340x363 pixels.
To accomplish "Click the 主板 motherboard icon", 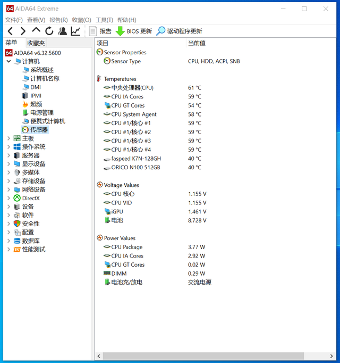I will coord(17,138).
